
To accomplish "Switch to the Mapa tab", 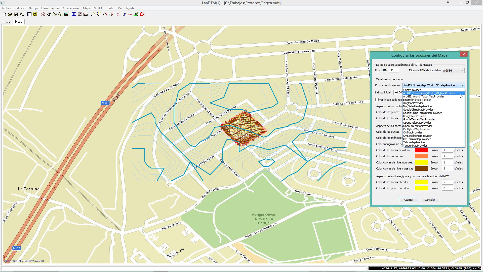I will [x=19, y=22].
